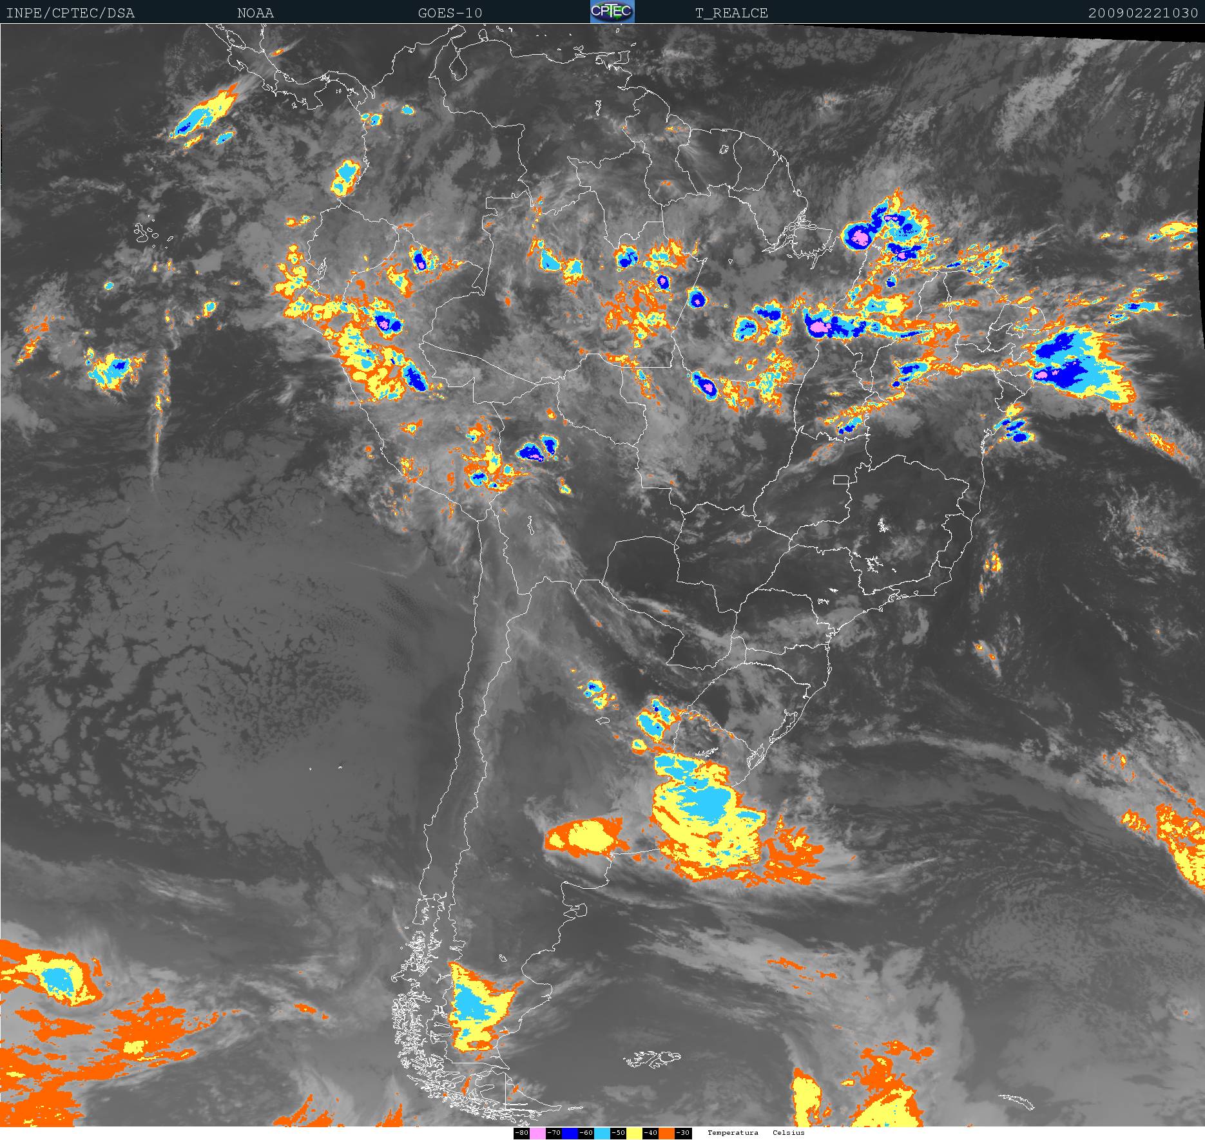Click the 200902221030 timestamp
Image resolution: width=1205 pixels, height=1140 pixels.
point(1142,13)
